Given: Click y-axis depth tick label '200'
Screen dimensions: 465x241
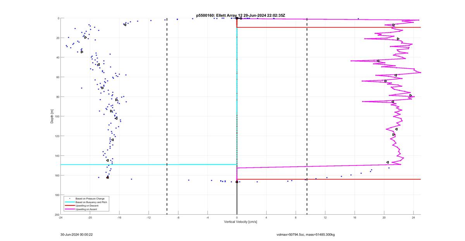Looking at the screenshot, I should (57, 214).
